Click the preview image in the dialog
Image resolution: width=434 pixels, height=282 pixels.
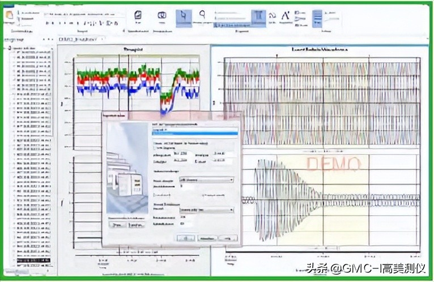127,168
